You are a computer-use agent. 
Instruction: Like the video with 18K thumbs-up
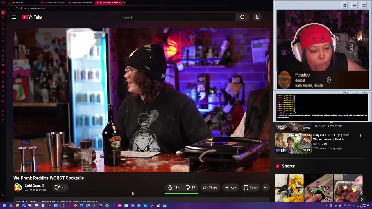[x=174, y=188]
